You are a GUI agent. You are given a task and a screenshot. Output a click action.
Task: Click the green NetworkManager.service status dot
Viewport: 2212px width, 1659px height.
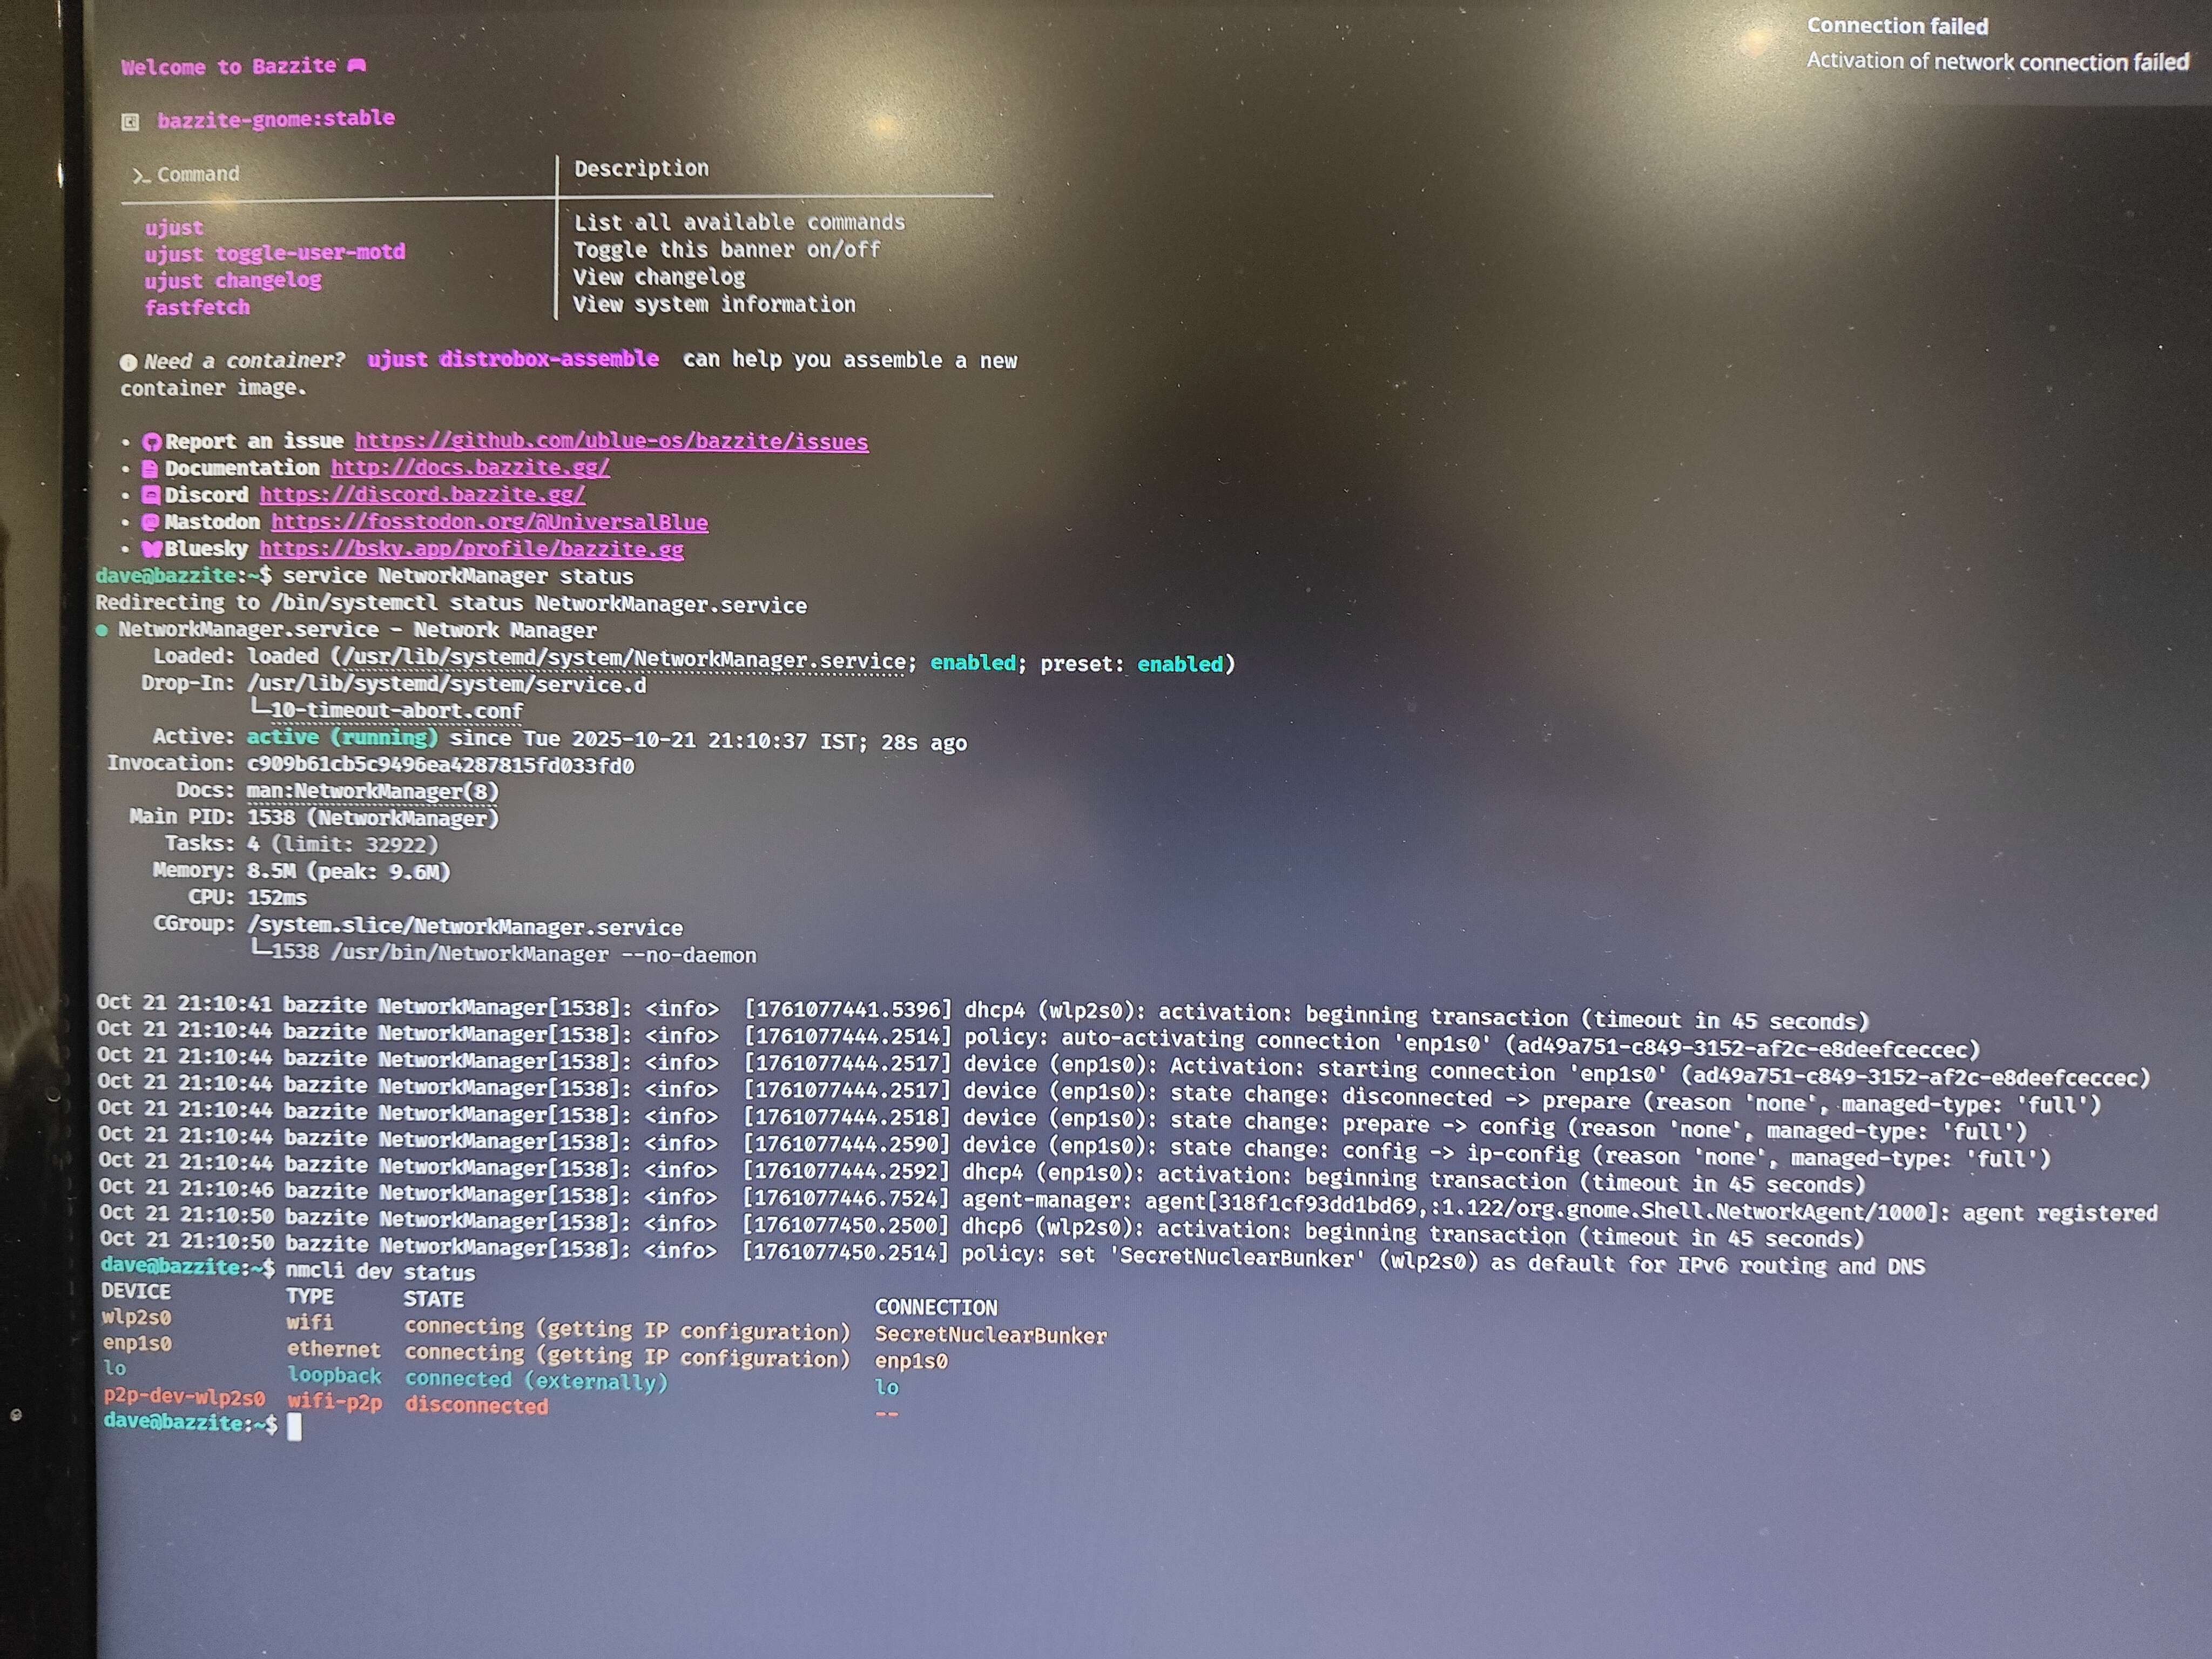pyautogui.click(x=102, y=631)
